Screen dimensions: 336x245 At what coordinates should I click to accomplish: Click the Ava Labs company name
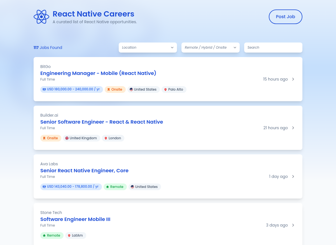49,164
